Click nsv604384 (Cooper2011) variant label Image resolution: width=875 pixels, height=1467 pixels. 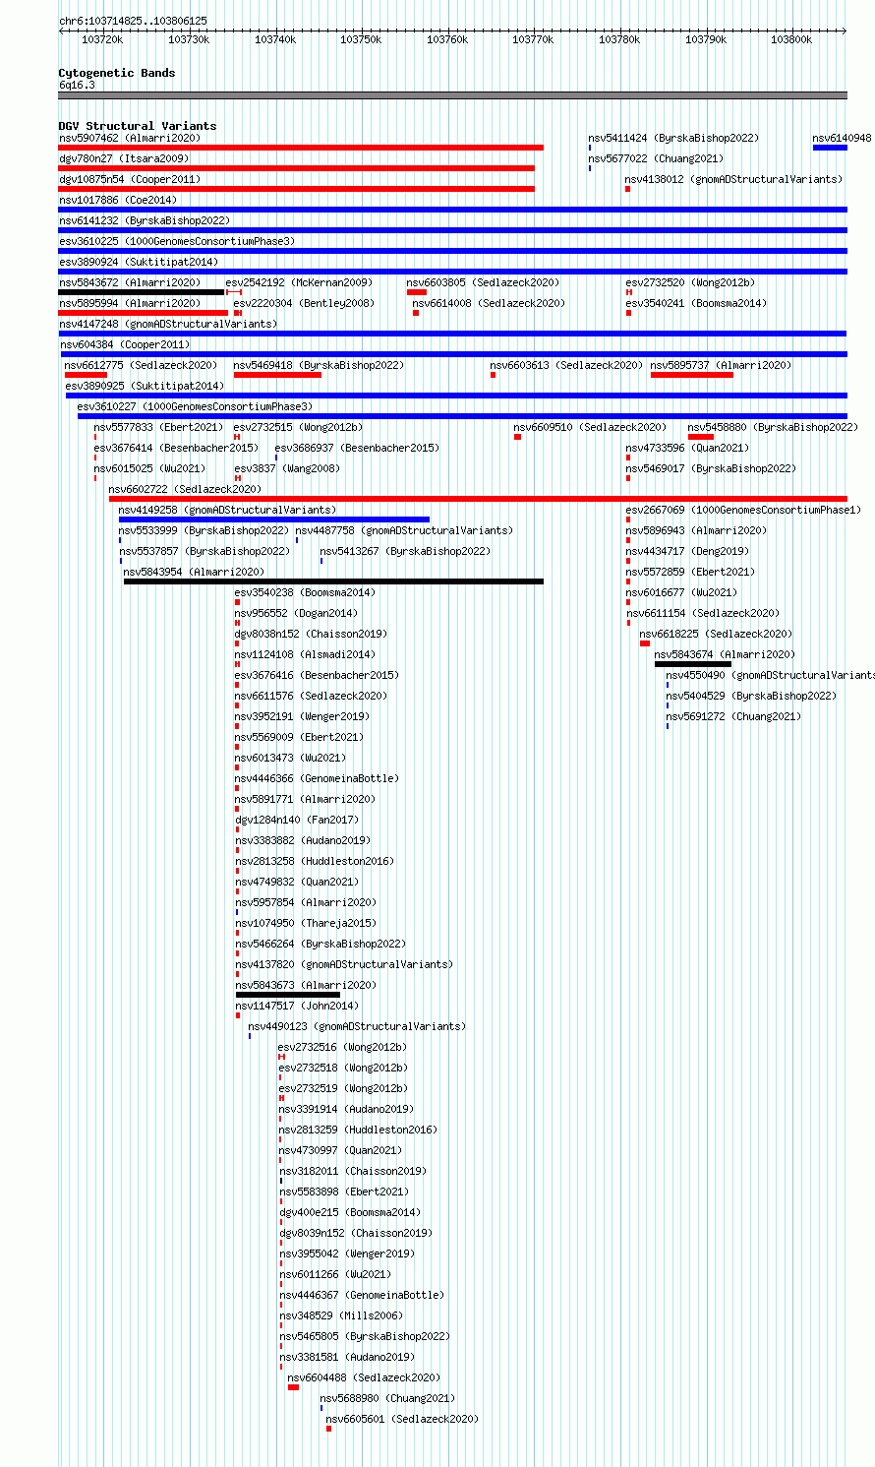click(126, 345)
